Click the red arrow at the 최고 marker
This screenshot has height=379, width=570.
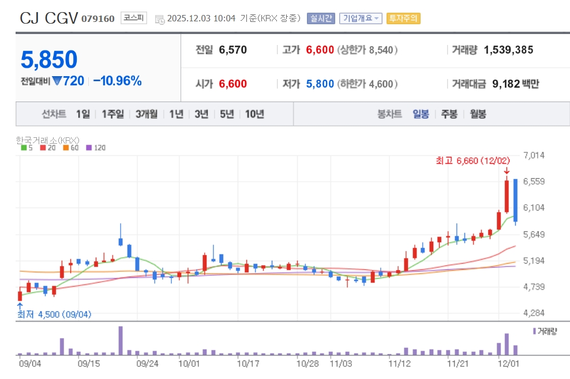click(x=506, y=171)
